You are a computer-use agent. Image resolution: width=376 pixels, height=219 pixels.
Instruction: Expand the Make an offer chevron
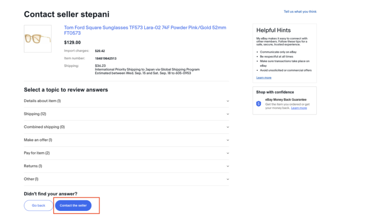point(228,140)
